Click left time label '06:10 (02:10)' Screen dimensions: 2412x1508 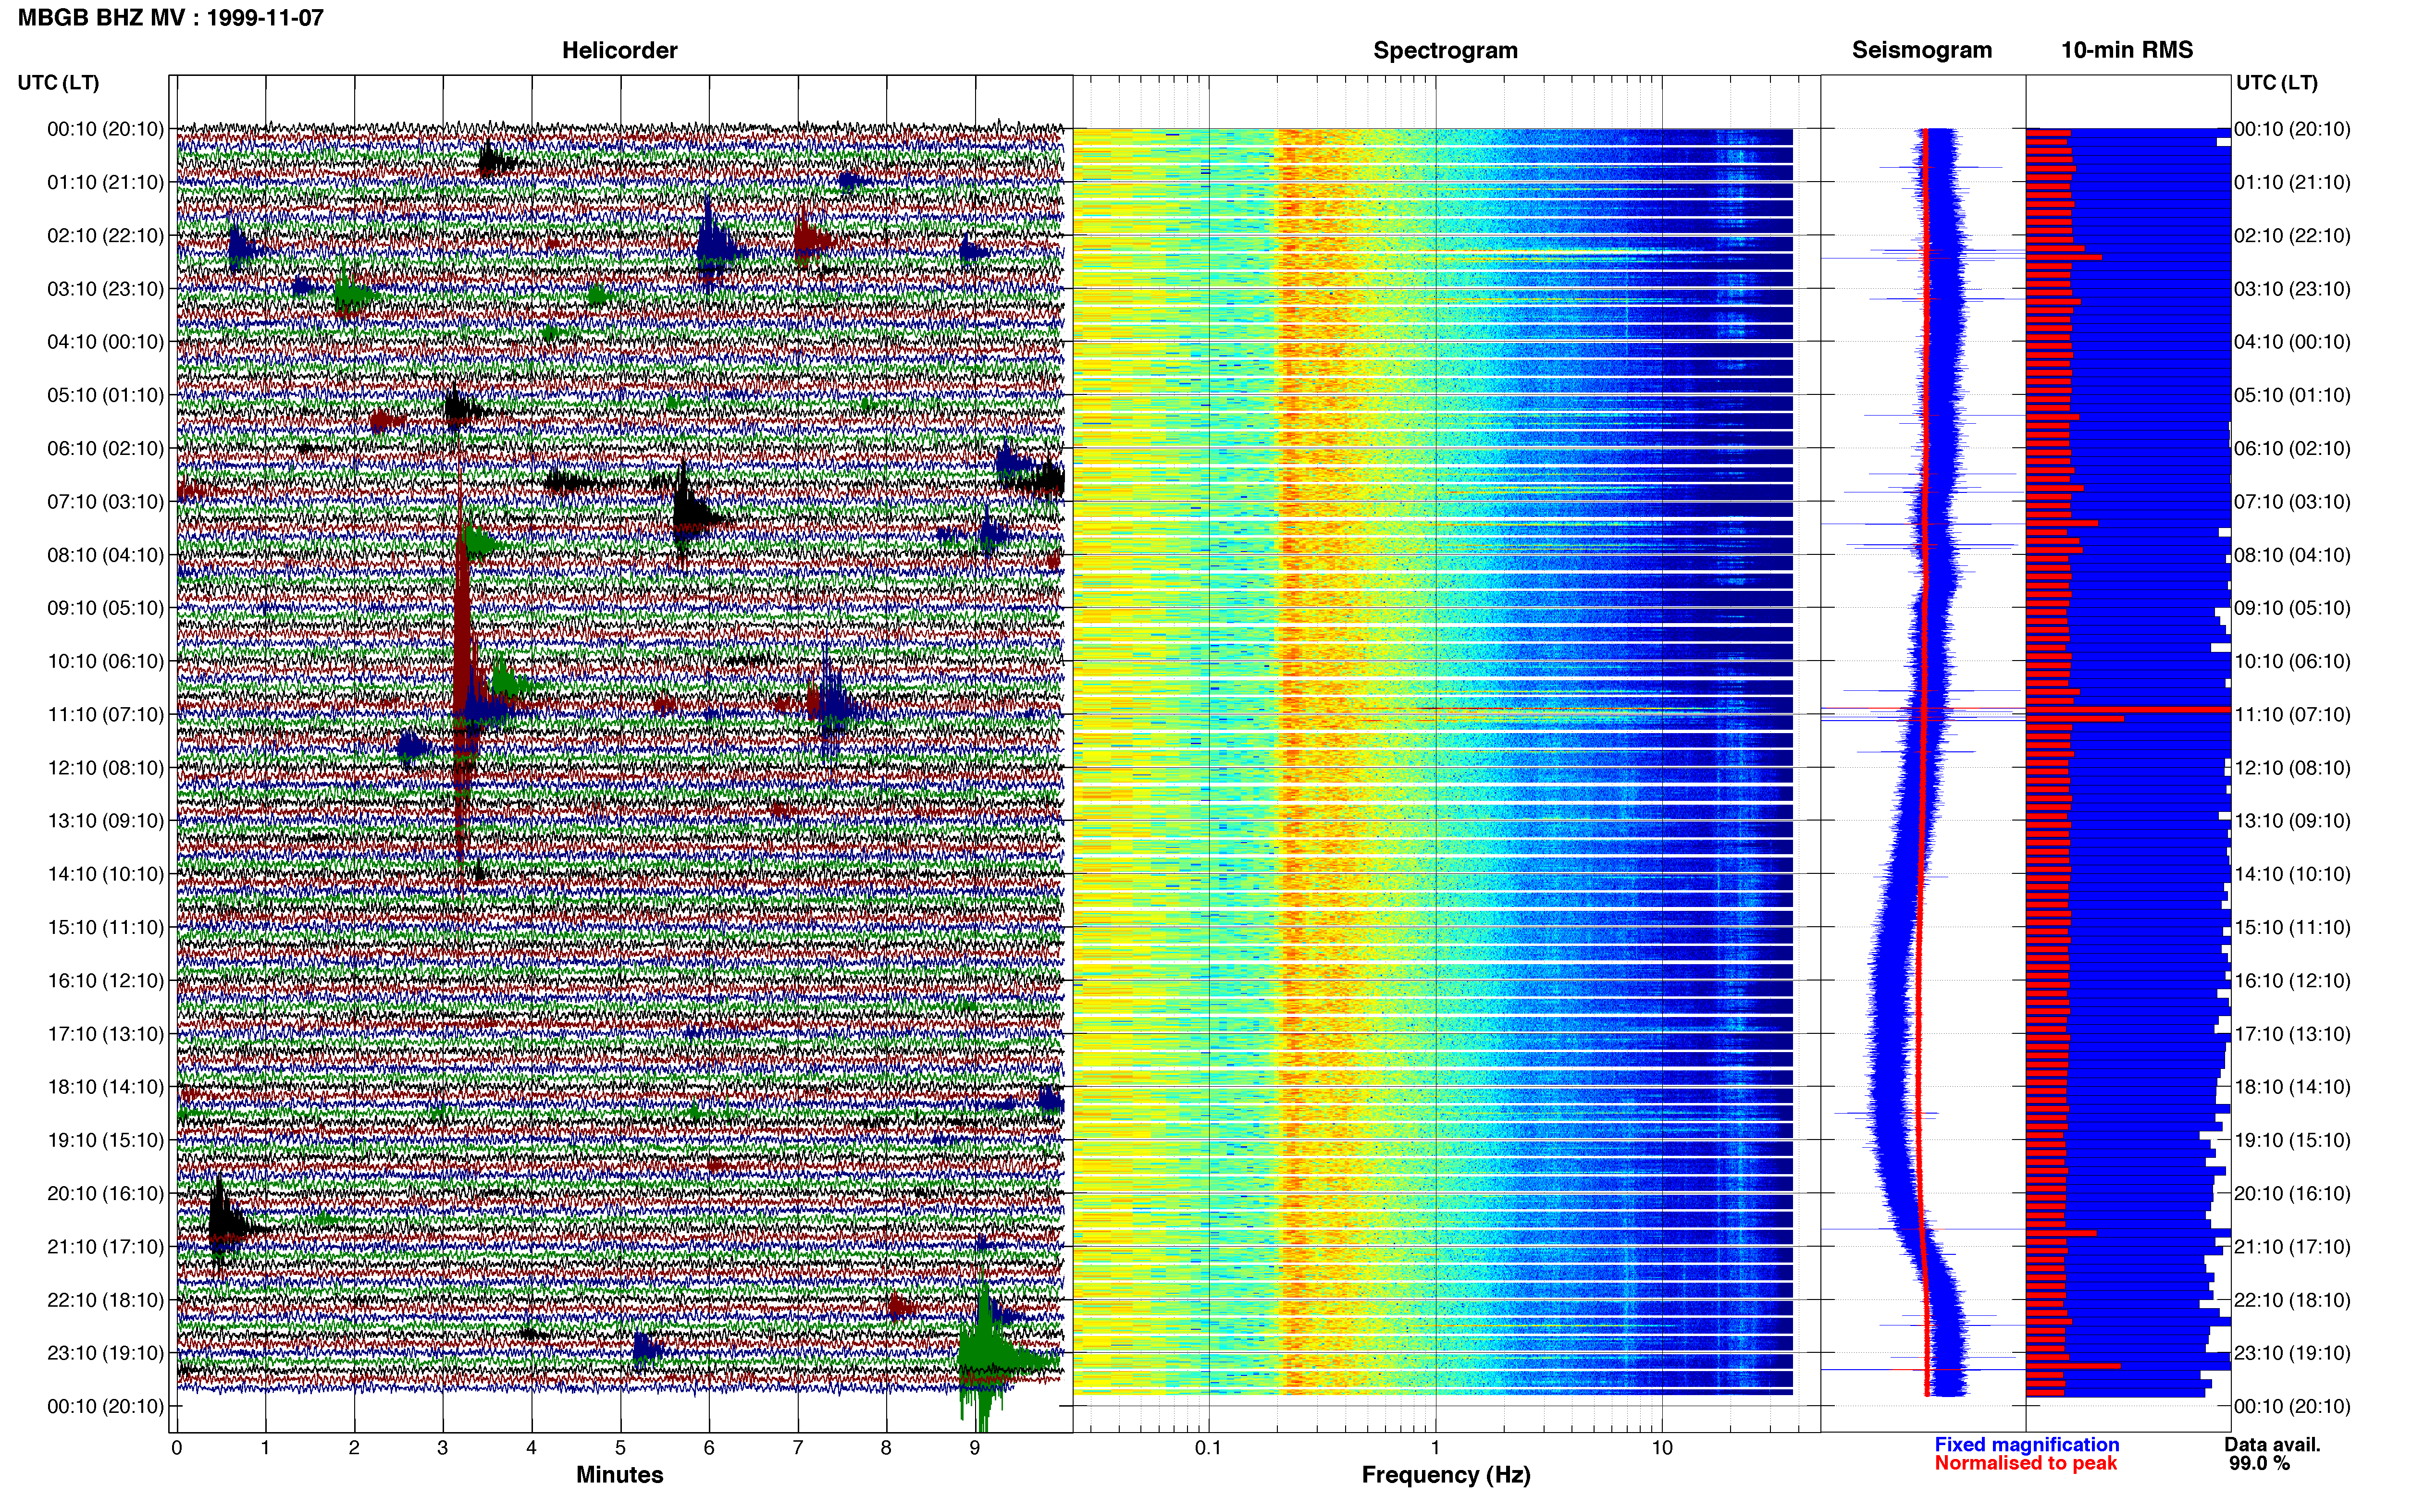pyautogui.click(x=106, y=449)
